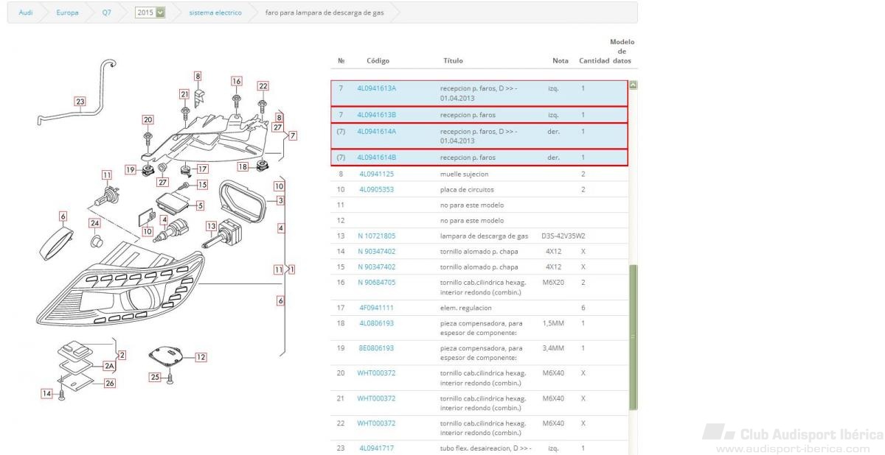Open part code 8E0806193
Screen dimensions: 885x455
[x=376, y=348]
